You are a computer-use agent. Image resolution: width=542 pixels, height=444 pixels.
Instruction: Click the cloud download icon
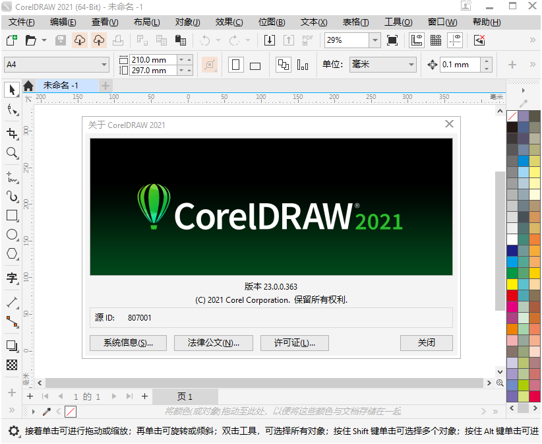point(80,40)
